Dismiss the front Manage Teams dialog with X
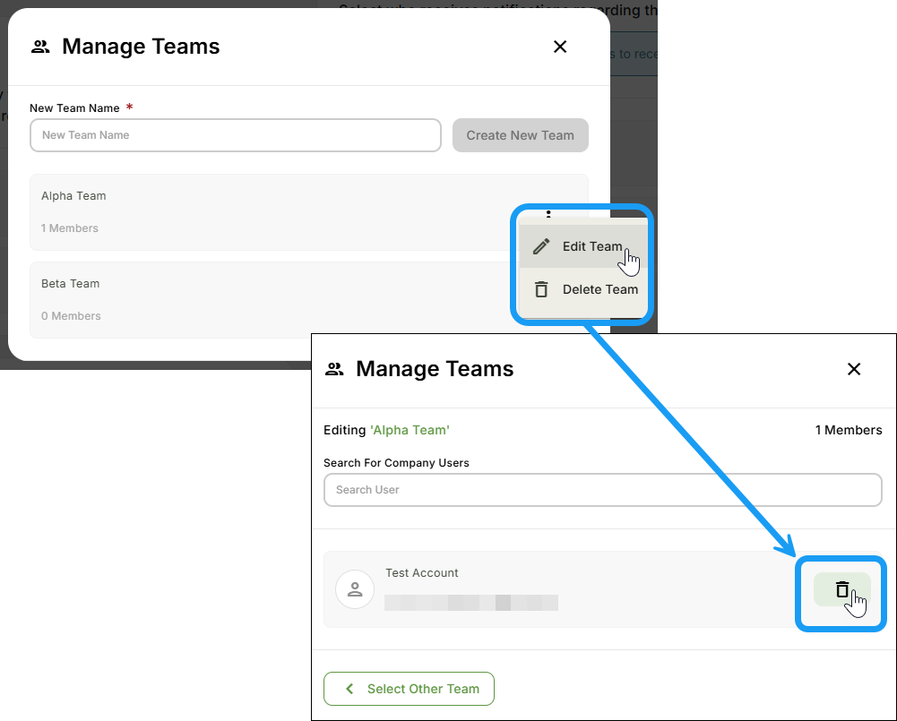Image resolution: width=897 pixels, height=721 pixels. tap(854, 368)
